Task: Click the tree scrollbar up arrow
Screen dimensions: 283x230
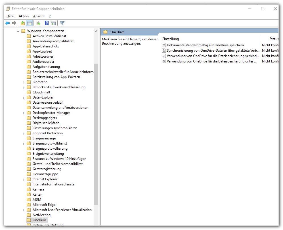Action: (96, 31)
